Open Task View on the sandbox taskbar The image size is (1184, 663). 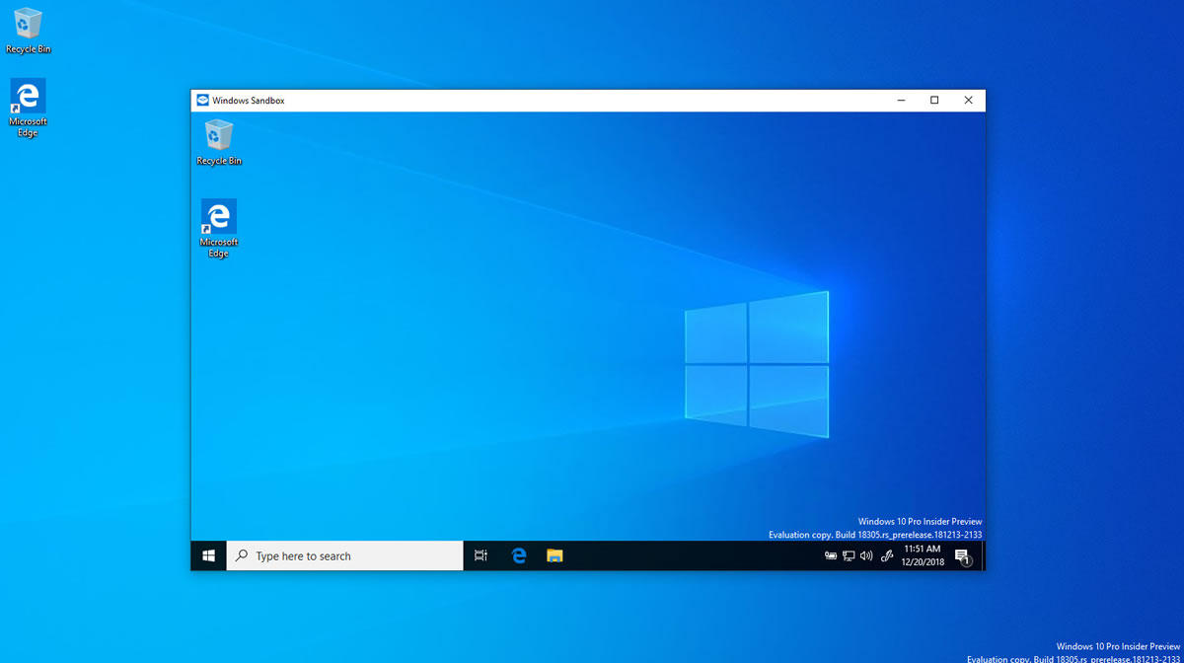(480, 555)
